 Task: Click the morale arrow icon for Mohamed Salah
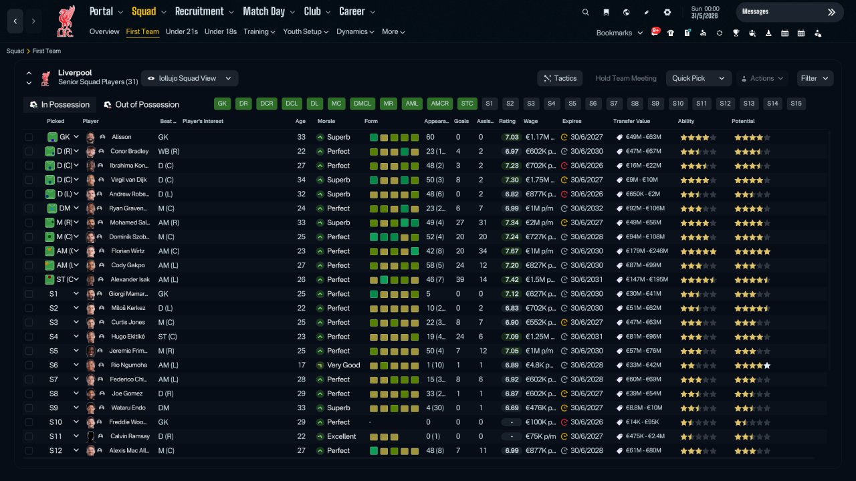coord(320,222)
